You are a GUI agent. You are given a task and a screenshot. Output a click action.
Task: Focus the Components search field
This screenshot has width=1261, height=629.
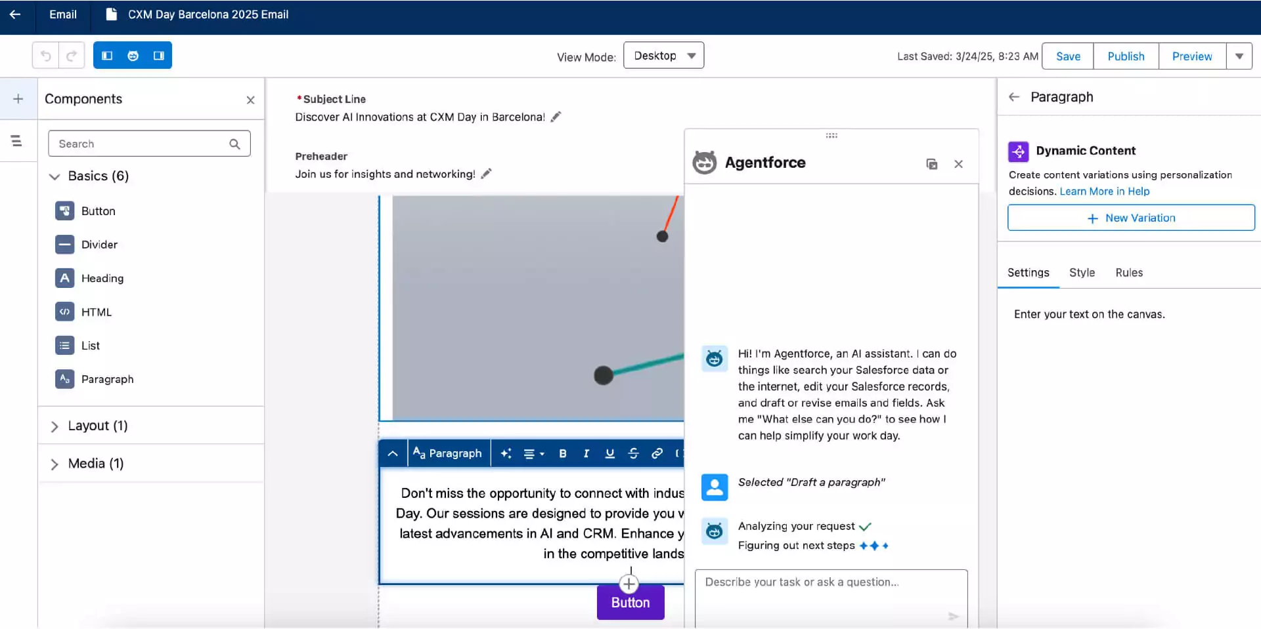click(x=149, y=144)
